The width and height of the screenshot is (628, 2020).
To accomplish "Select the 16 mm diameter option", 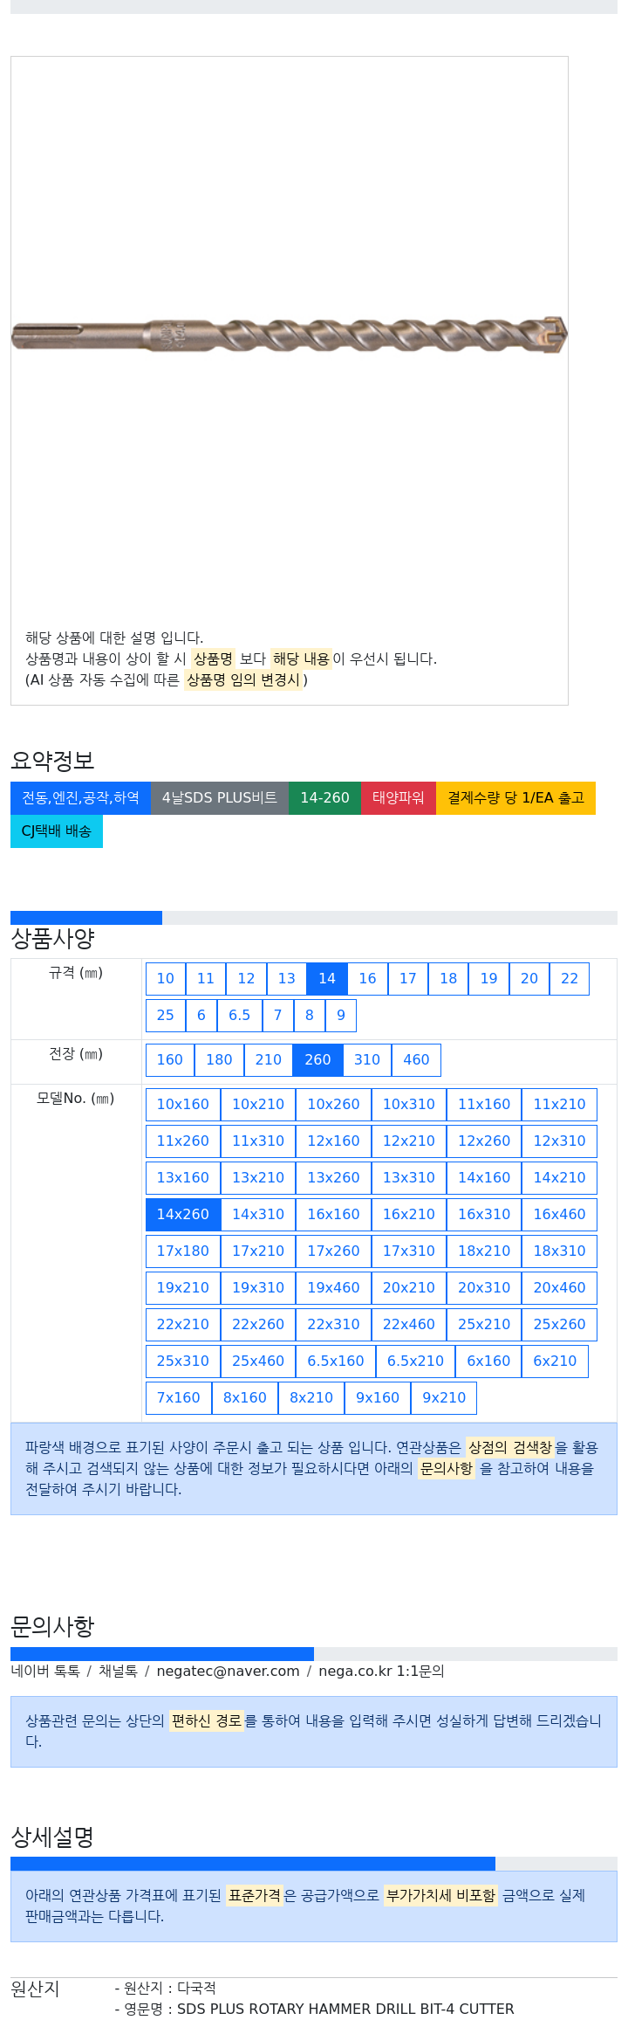I will coord(367,978).
